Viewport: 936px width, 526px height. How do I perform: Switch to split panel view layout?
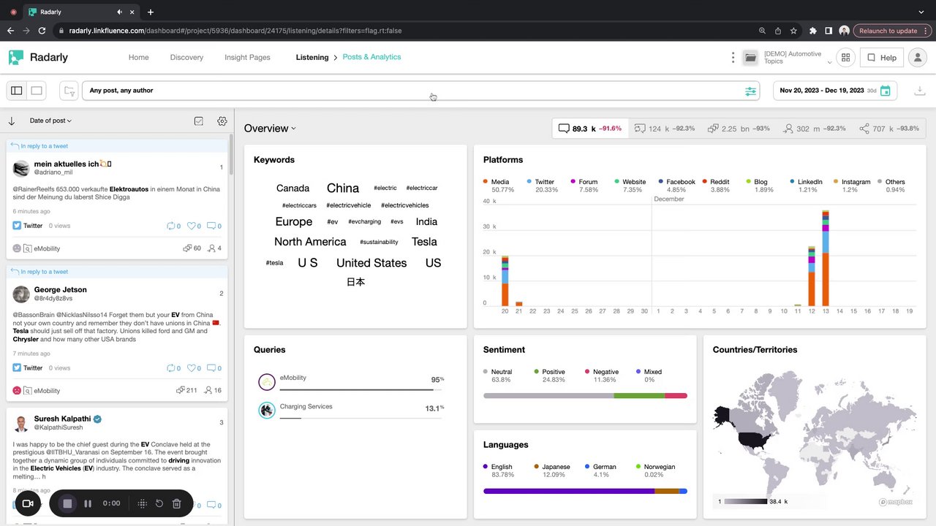pos(17,91)
